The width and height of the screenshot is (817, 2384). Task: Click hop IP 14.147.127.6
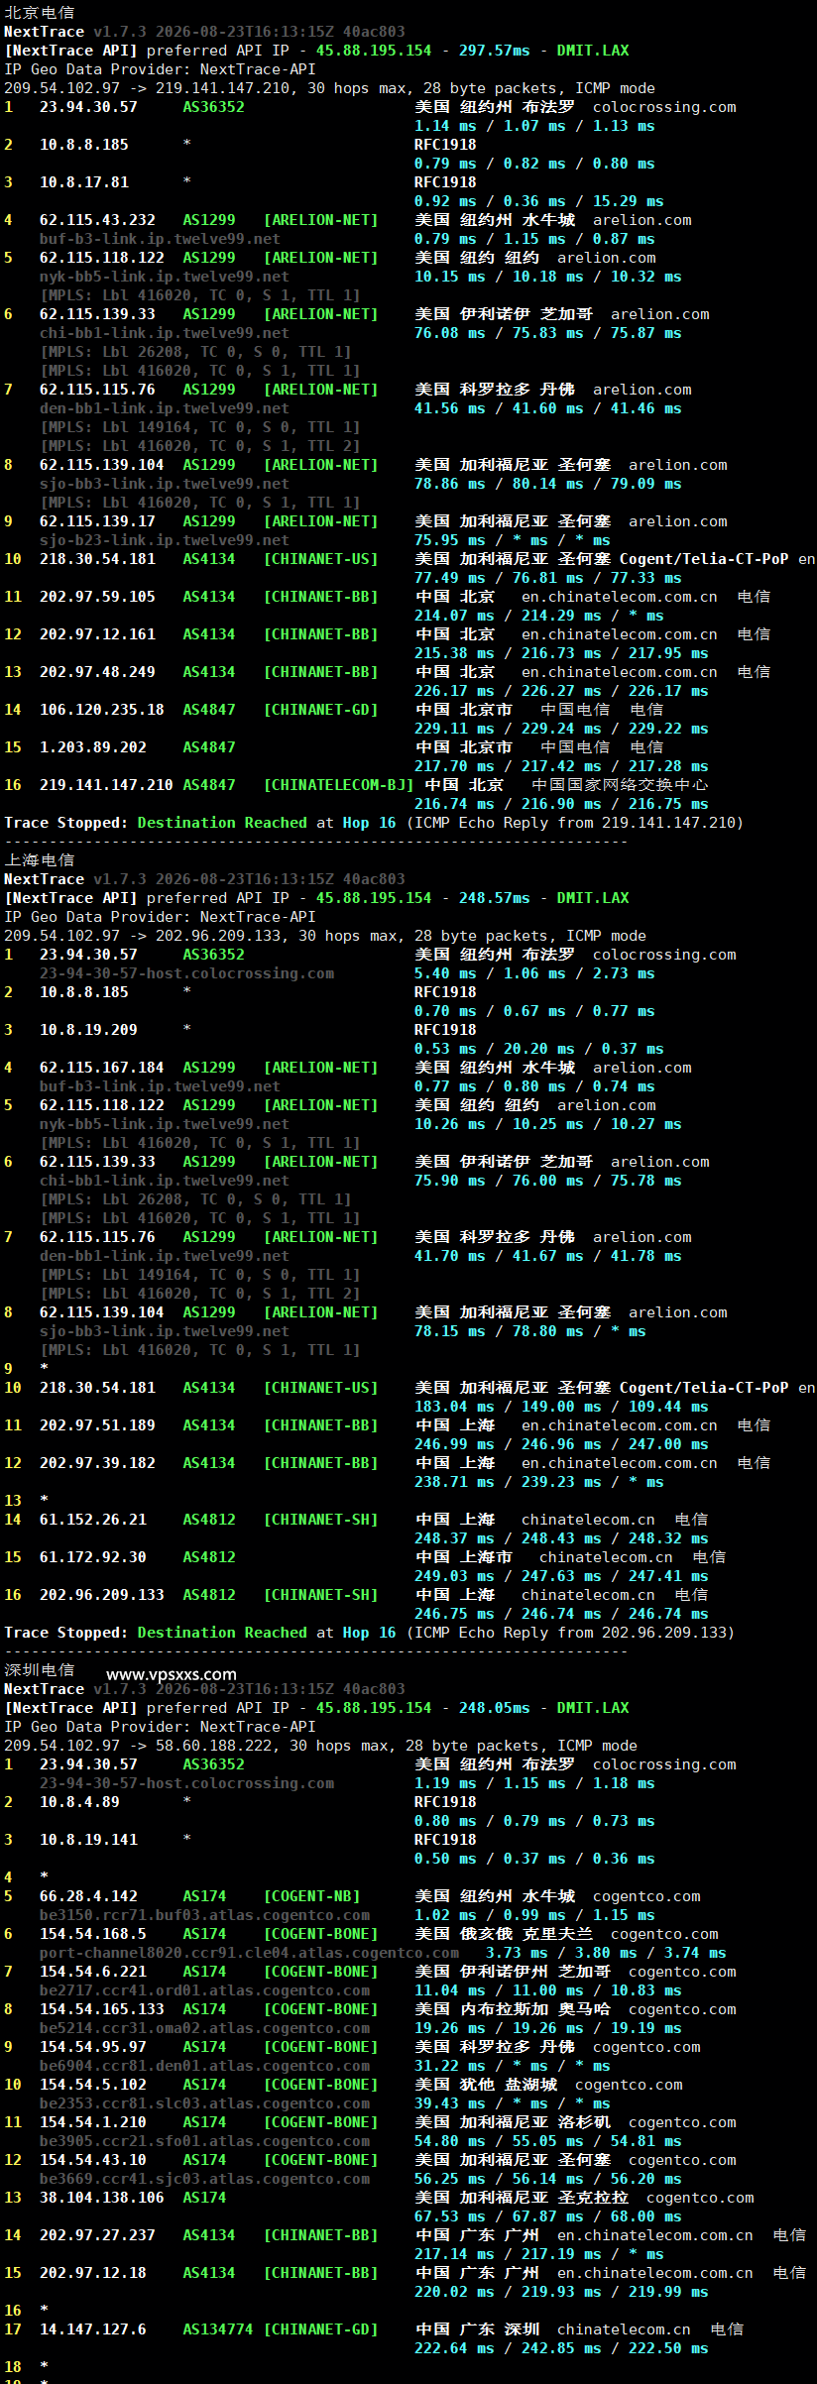(x=93, y=2329)
